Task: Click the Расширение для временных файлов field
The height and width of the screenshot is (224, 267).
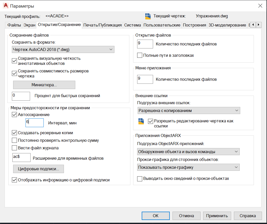Action: tap(21, 157)
